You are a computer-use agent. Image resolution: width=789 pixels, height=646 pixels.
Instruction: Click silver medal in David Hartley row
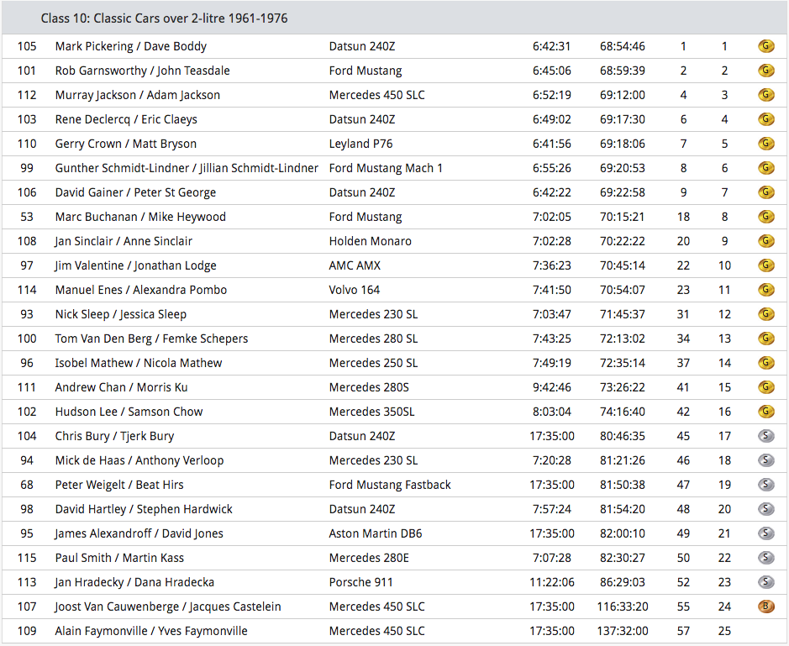[765, 509]
